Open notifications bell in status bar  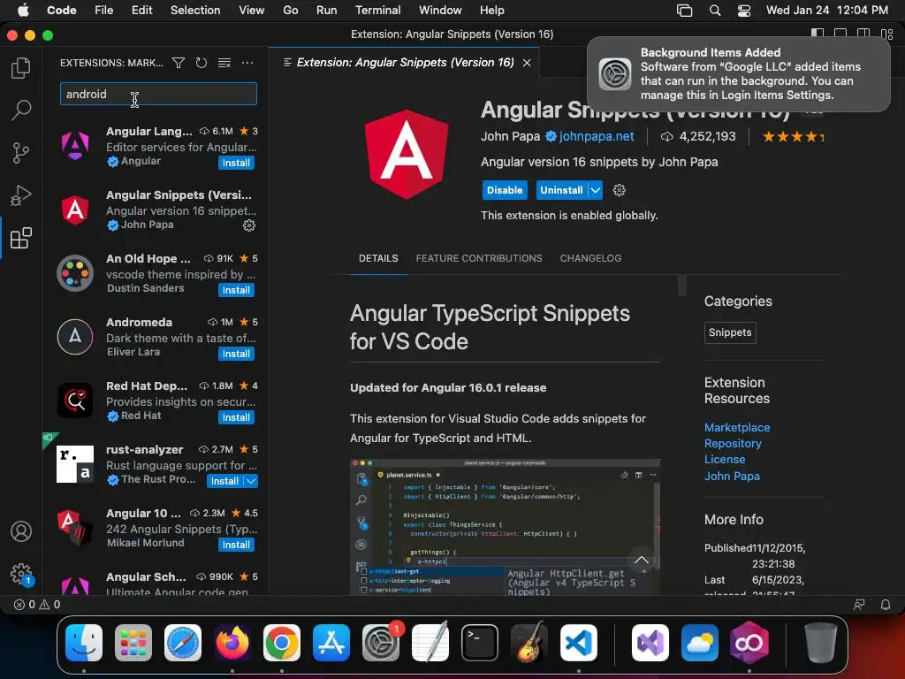coord(886,605)
